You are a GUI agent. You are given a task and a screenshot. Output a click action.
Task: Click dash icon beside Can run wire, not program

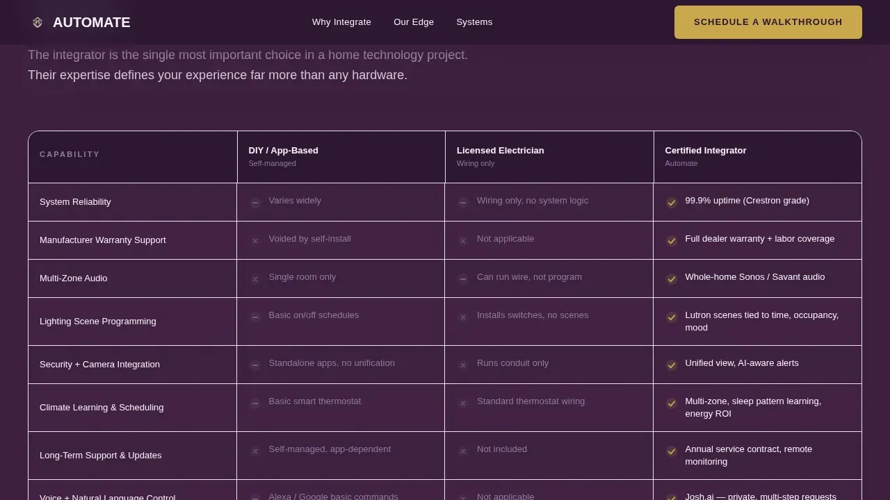463,279
